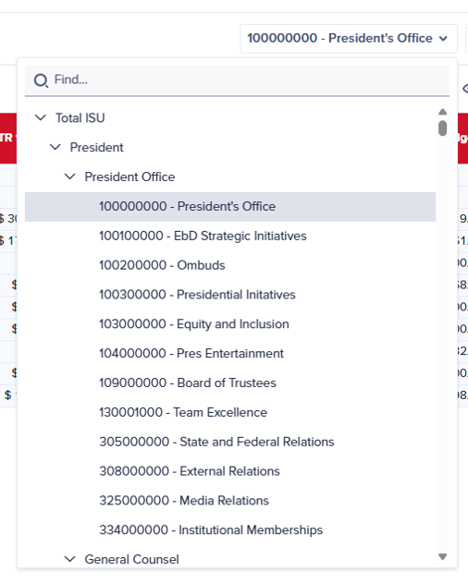Click the dropdown list scrollbar thumb

[x=442, y=128]
